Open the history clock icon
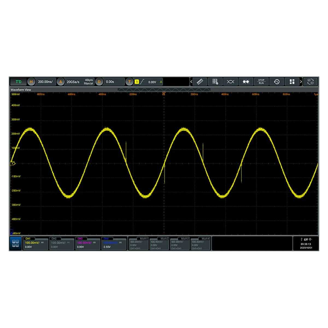 tap(277, 82)
